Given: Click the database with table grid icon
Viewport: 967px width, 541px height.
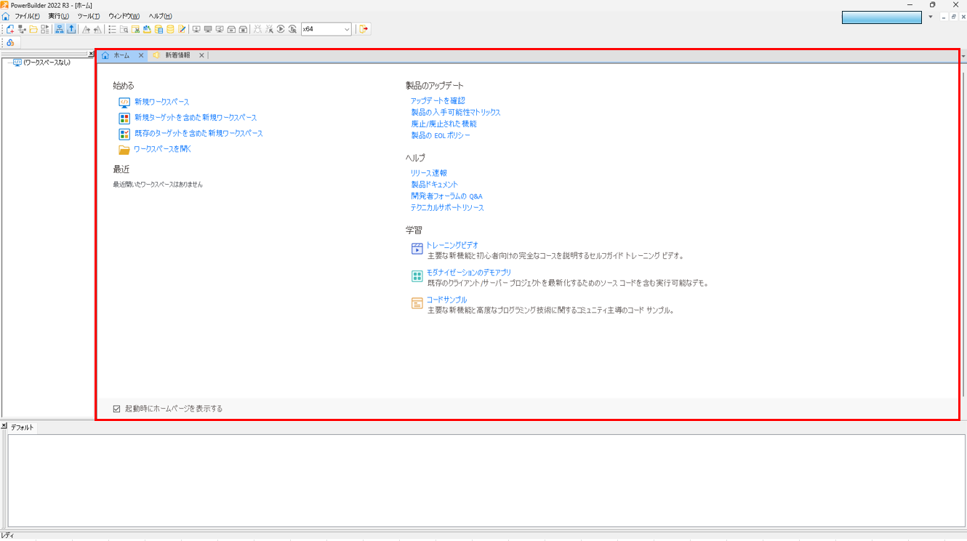Looking at the screenshot, I should pos(159,29).
